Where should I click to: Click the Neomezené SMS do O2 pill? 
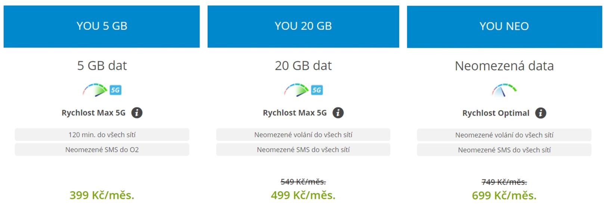pyautogui.click(x=102, y=150)
